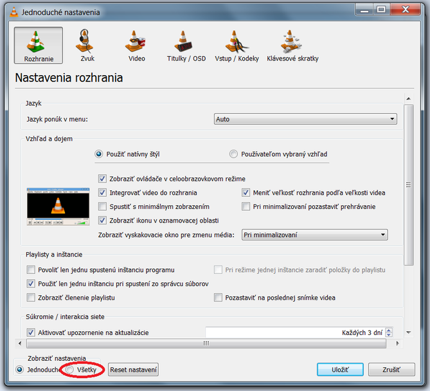The width and height of the screenshot is (430, 391).
Task: Decrease the update interval with the down stepper
Action: pyautogui.click(x=389, y=335)
